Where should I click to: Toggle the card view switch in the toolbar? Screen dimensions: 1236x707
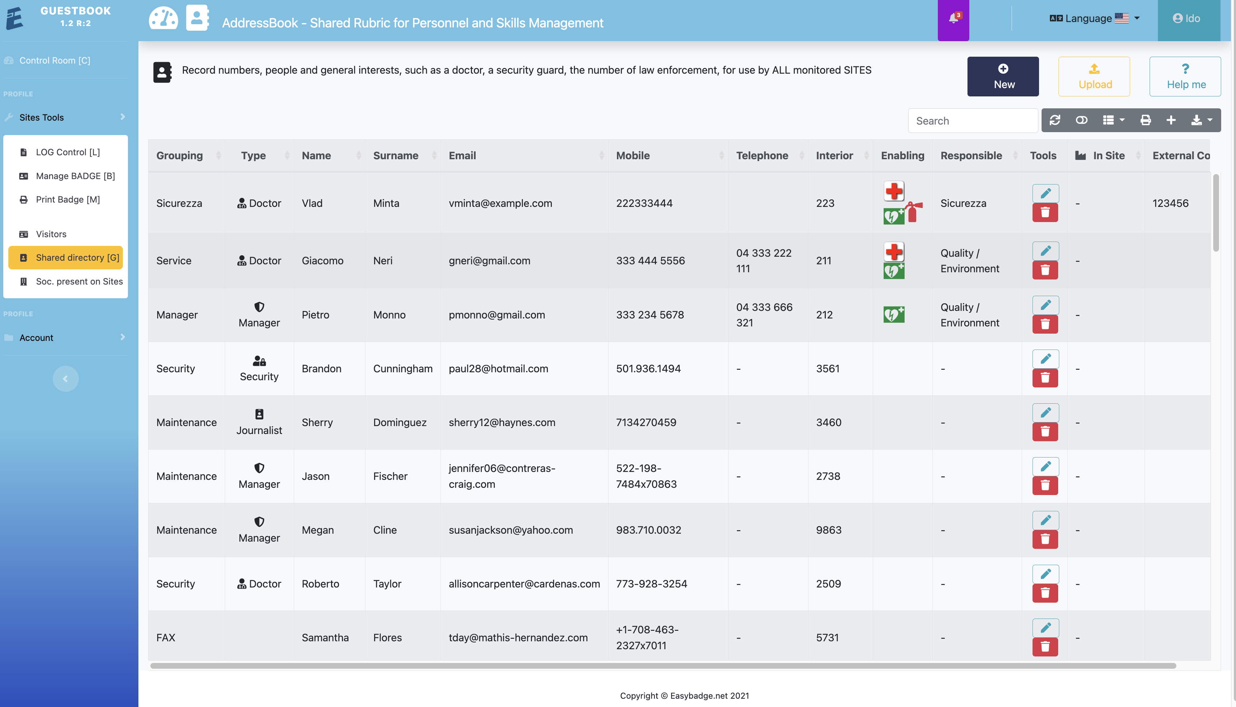1081,121
